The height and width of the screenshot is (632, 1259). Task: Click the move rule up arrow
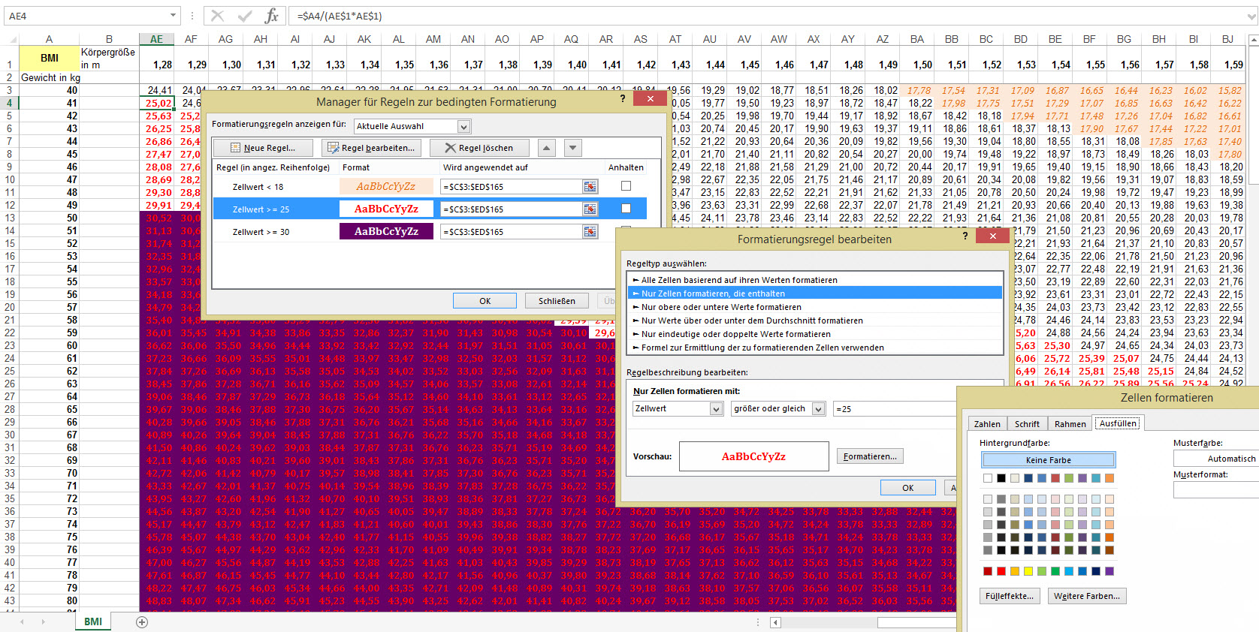(546, 148)
